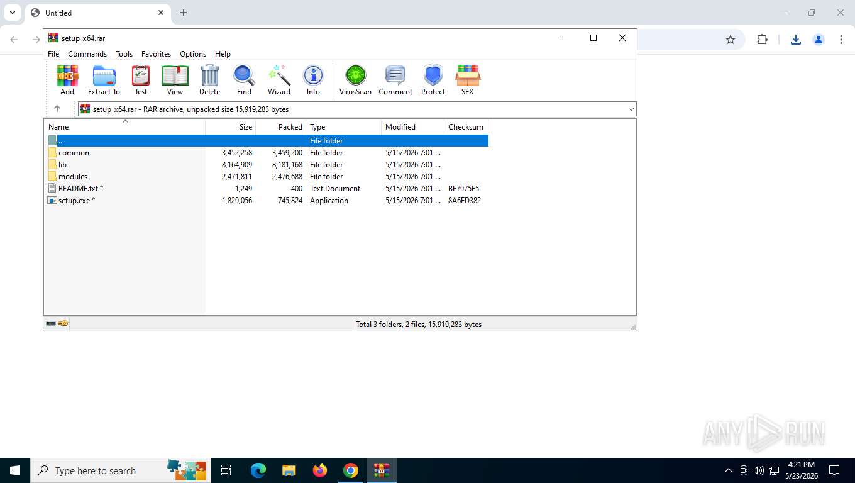Add an archive Comment
This screenshot has width=855, height=483.
pyautogui.click(x=395, y=80)
